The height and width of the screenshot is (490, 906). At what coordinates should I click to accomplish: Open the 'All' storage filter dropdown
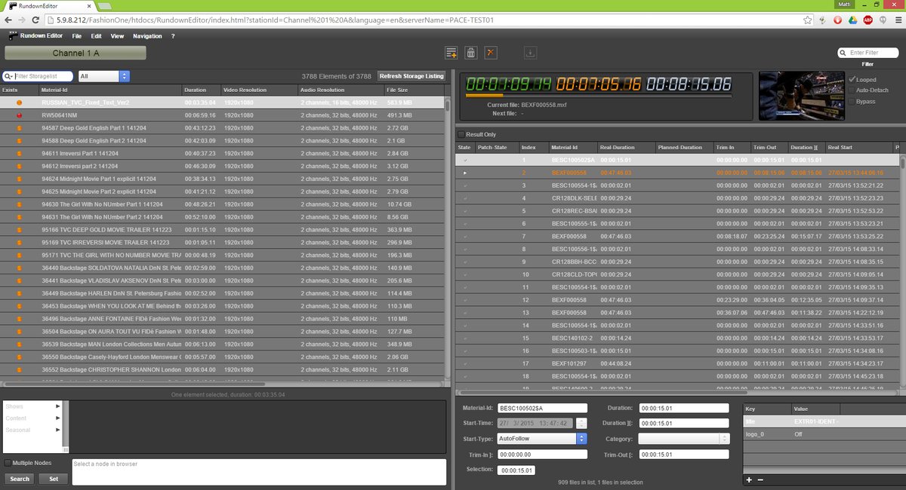103,76
